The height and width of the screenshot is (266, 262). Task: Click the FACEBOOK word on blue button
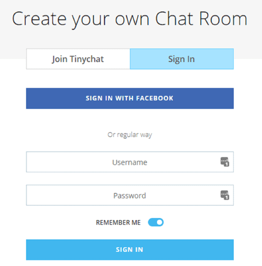click(155, 98)
